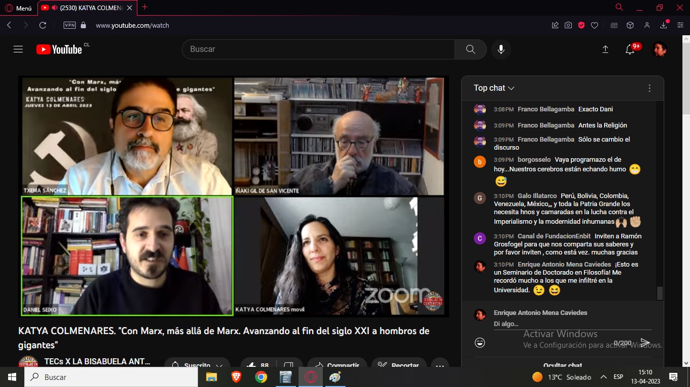Open the personal news icon in toolbar

tap(614, 25)
